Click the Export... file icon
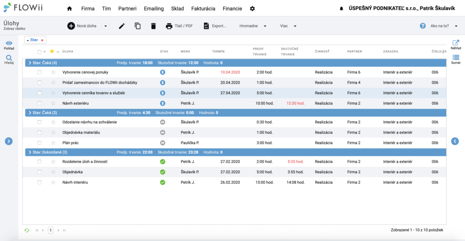 pyautogui.click(x=207, y=26)
